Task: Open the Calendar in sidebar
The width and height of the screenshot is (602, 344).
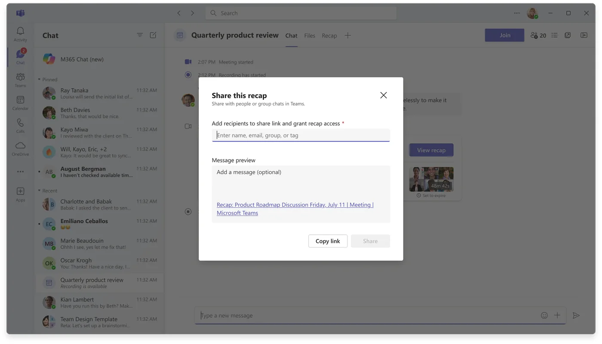Action: coord(20,103)
